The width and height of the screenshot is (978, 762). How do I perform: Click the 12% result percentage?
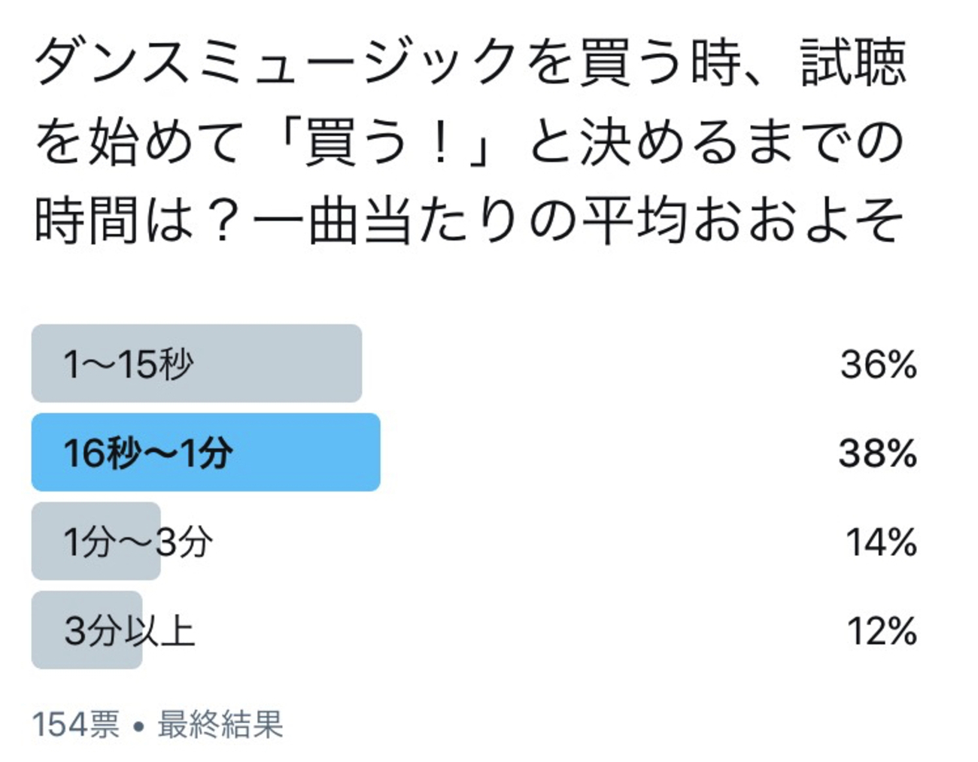coord(882,631)
